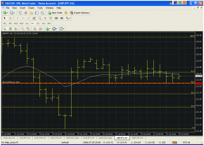
Task: Click the connection status bars indicator
Action: (175, 142)
